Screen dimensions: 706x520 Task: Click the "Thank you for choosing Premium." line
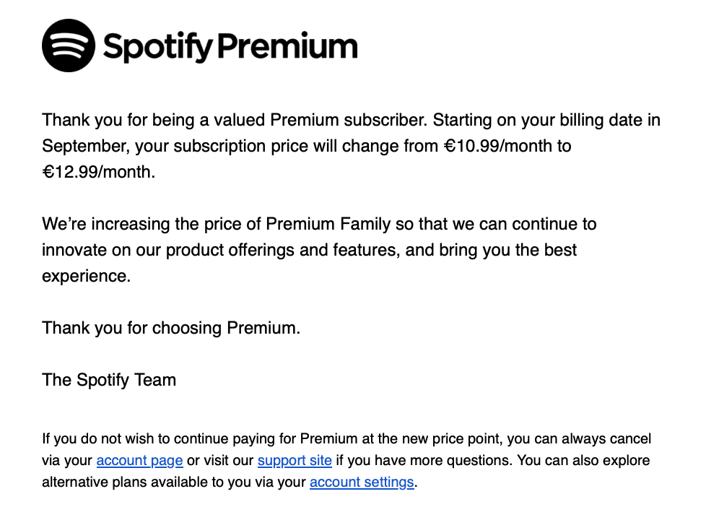(171, 328)
